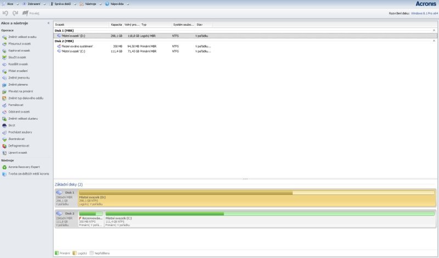
Task: Open the 'Zobrazení' menu
Action: (x=33, y=4)
